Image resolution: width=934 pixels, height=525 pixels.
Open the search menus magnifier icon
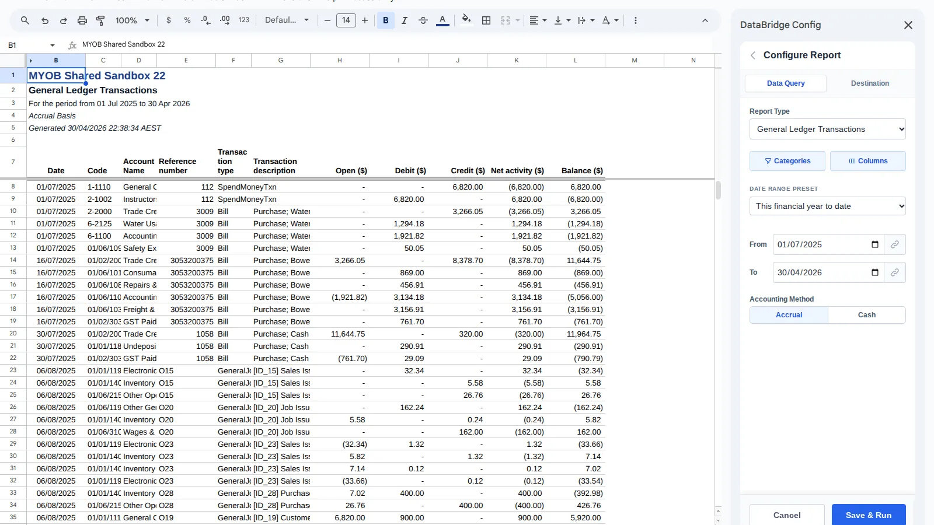[25, 20]
